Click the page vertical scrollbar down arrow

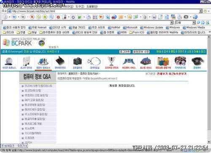[x=209, y=142]
